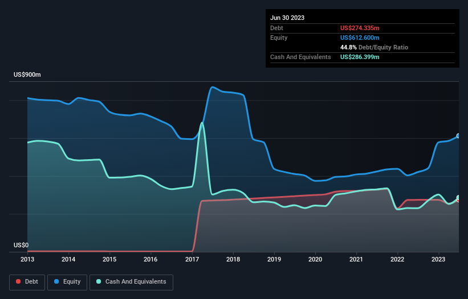Click the 2013 x-axis label
The height and width of the screenshot is (299, 468).
[27, 259]
